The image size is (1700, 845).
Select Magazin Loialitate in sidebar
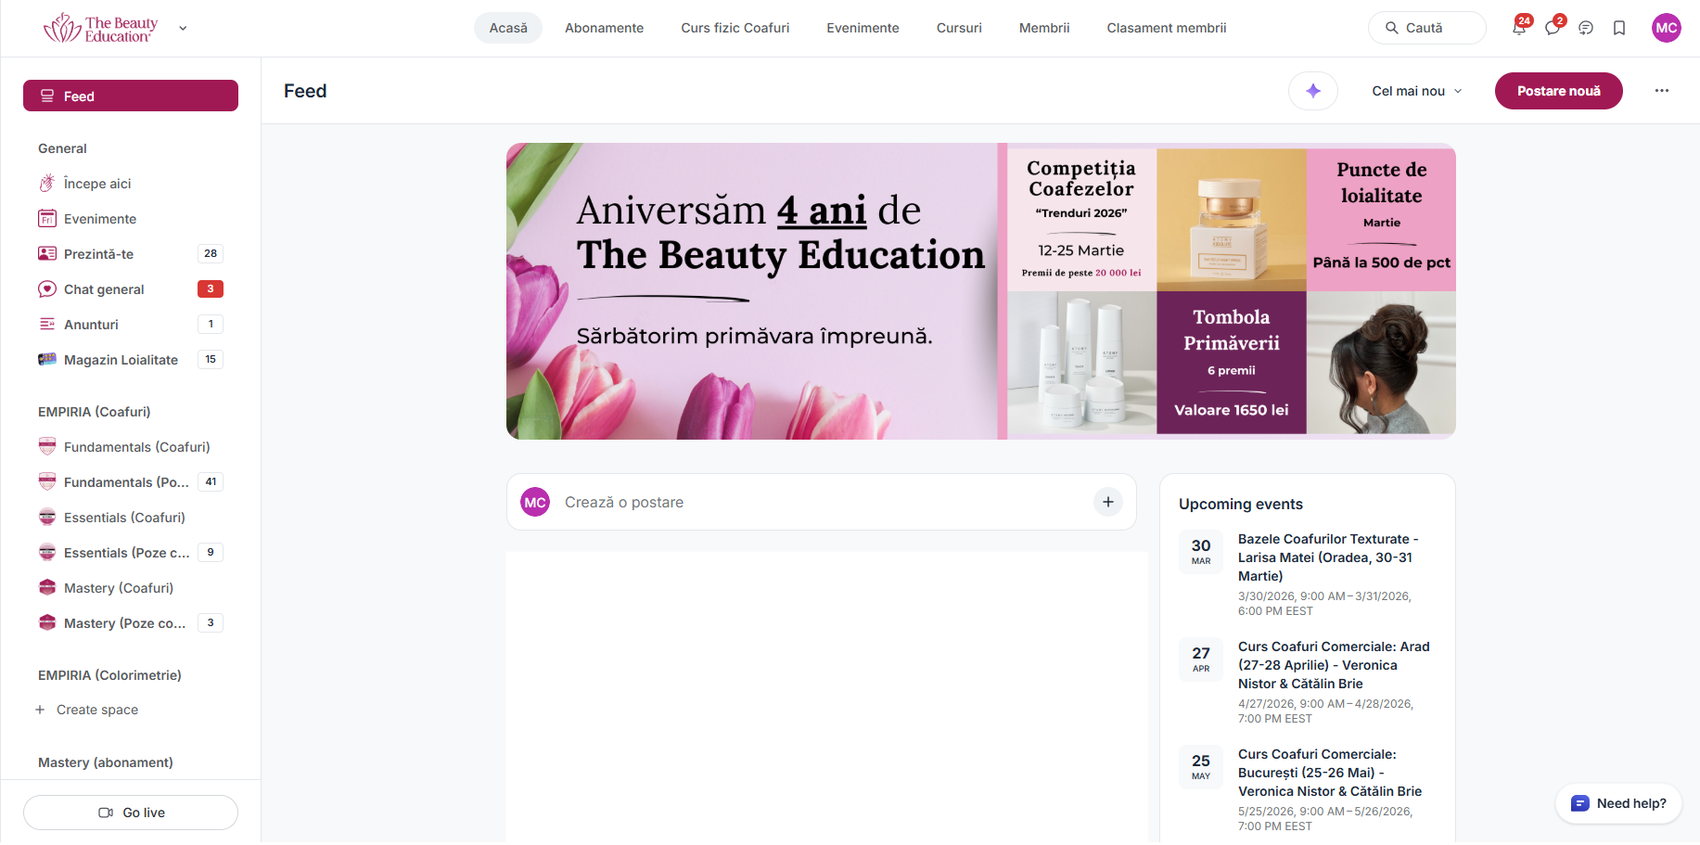(121, 360)
